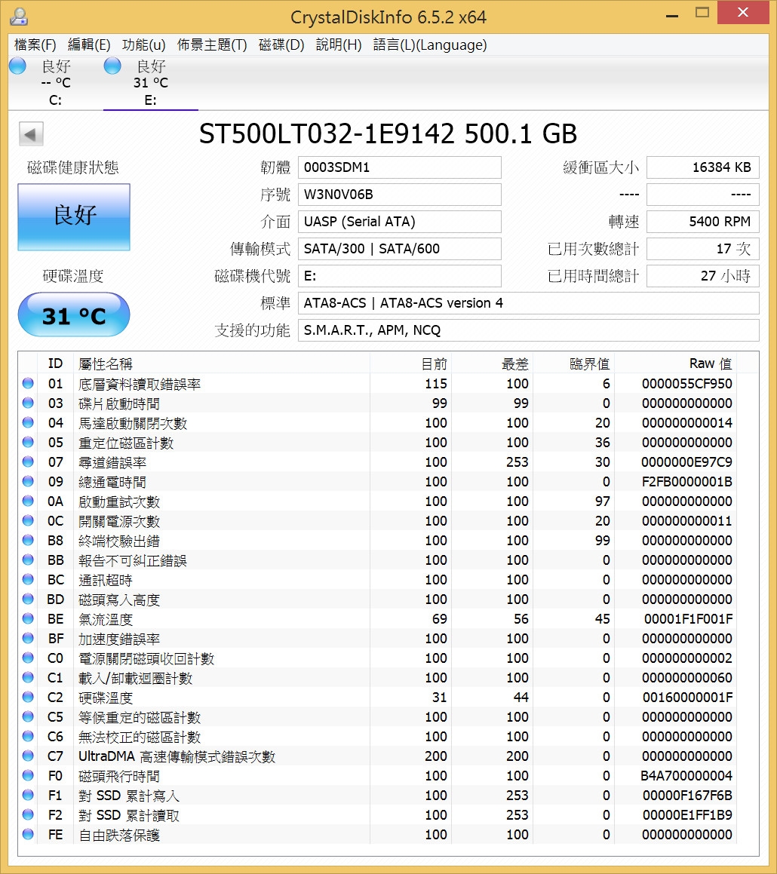Click the power on hours field 27 小時
Screen dimensions: 777x874
pyautogui.click(x=703, y=276)
